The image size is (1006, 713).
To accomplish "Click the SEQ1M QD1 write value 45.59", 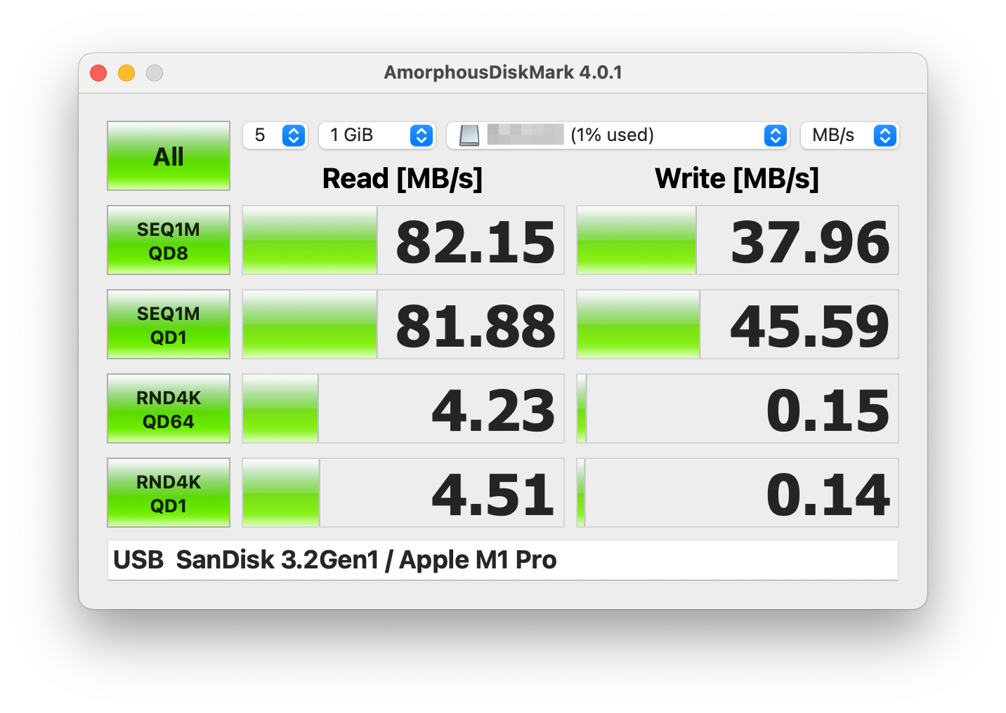I will click(810, 326).
